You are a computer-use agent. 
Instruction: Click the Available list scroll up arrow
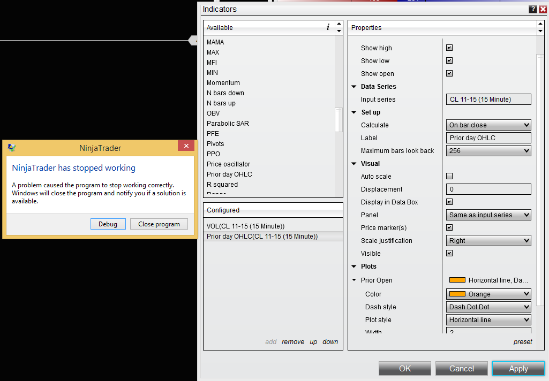click(x=339, y=24)
